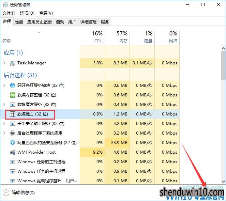Select the Task Manager process name

tap(32, 63)
